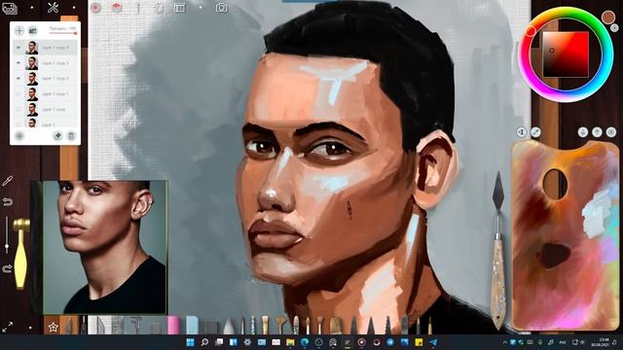Open the Windows Start menu
The height and width of the screenshot is (350, 623).
191,342
